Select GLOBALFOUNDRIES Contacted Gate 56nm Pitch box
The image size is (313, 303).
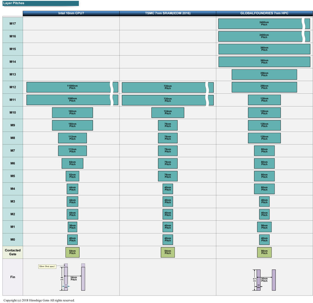264,252
